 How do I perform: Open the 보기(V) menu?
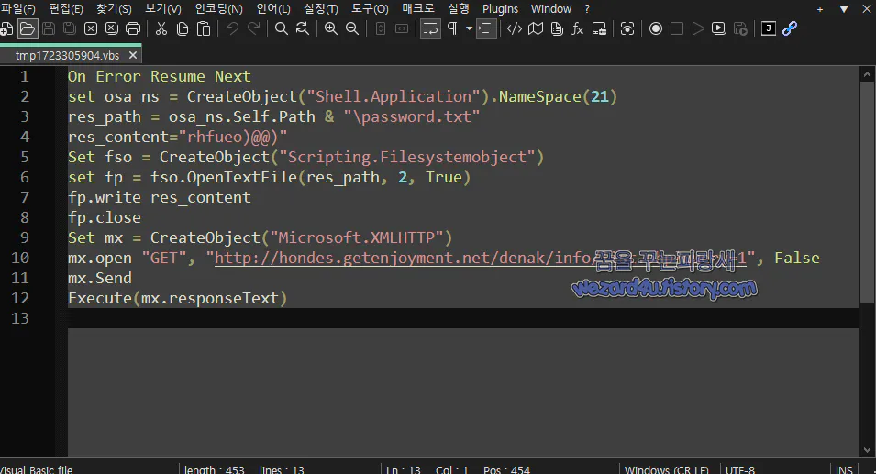(163, 8)
